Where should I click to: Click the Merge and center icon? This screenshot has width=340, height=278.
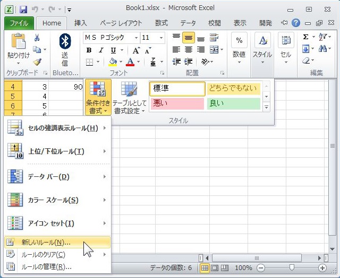click(214, 50)
